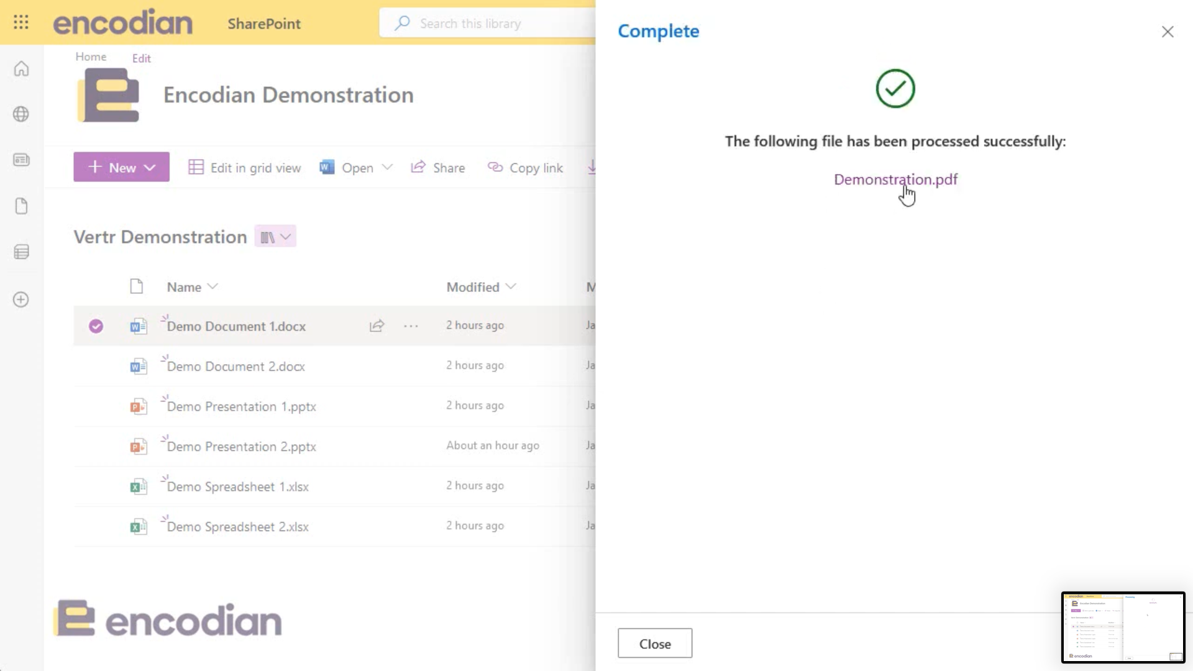Open Demo Spreadsheet 1.xlsx

[237, 487]
